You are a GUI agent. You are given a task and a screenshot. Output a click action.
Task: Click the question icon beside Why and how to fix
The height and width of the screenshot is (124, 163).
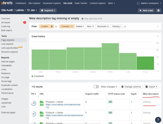click(x=83, y=19)
